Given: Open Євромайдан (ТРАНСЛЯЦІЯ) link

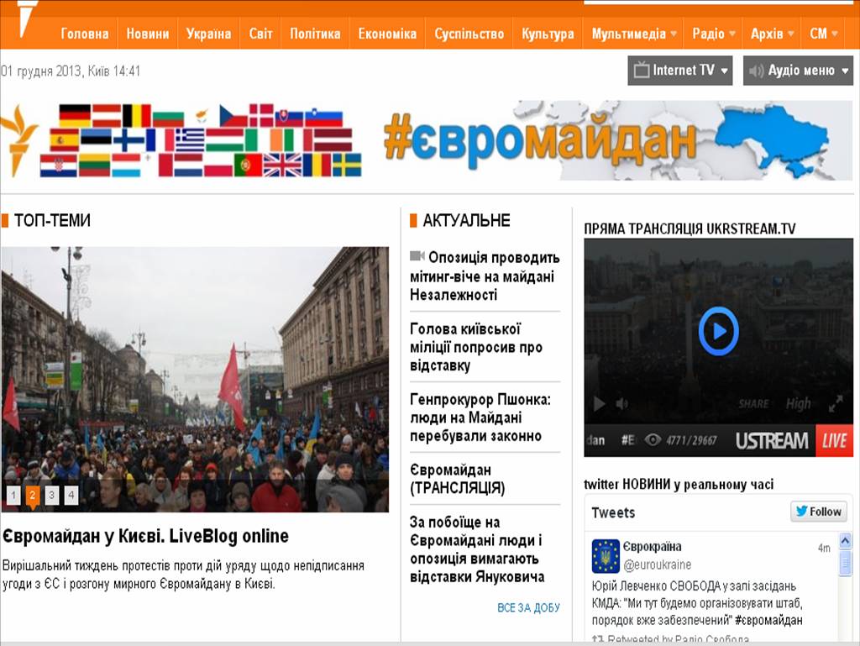Looking at the screenshot, I should [x=458, y=479].
